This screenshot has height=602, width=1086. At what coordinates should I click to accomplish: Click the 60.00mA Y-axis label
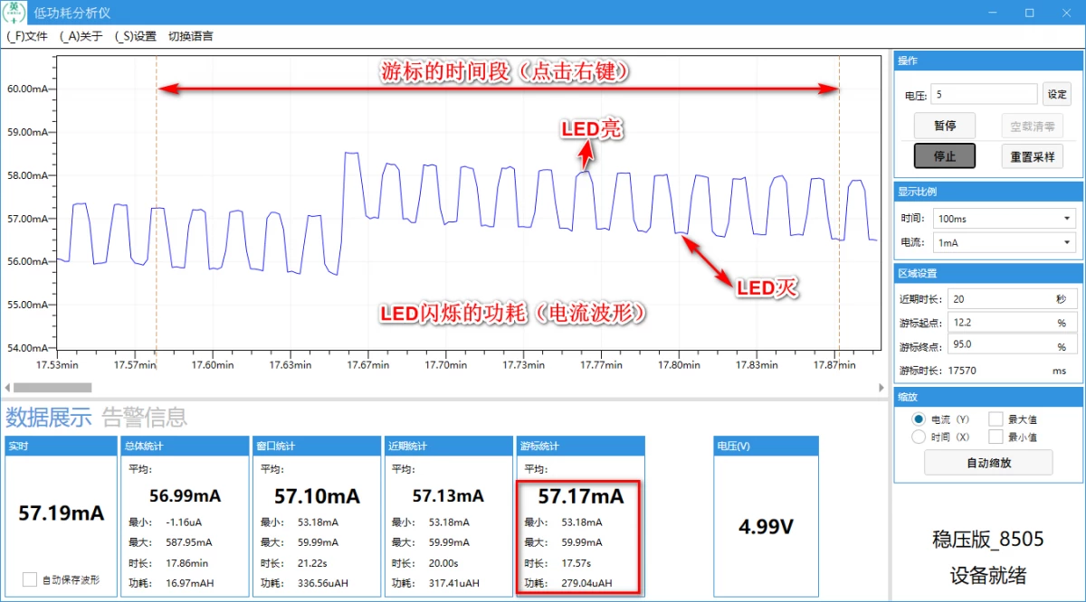point(28,89)
